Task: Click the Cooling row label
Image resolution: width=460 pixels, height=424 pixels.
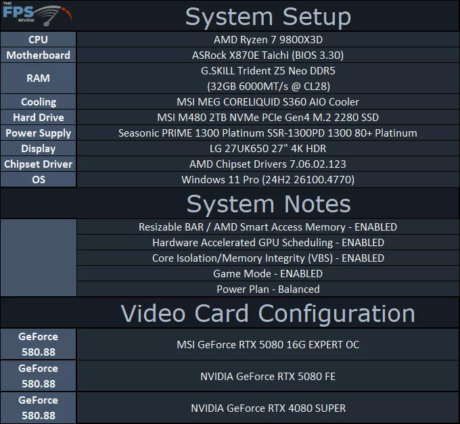Action: pos(38,101)
